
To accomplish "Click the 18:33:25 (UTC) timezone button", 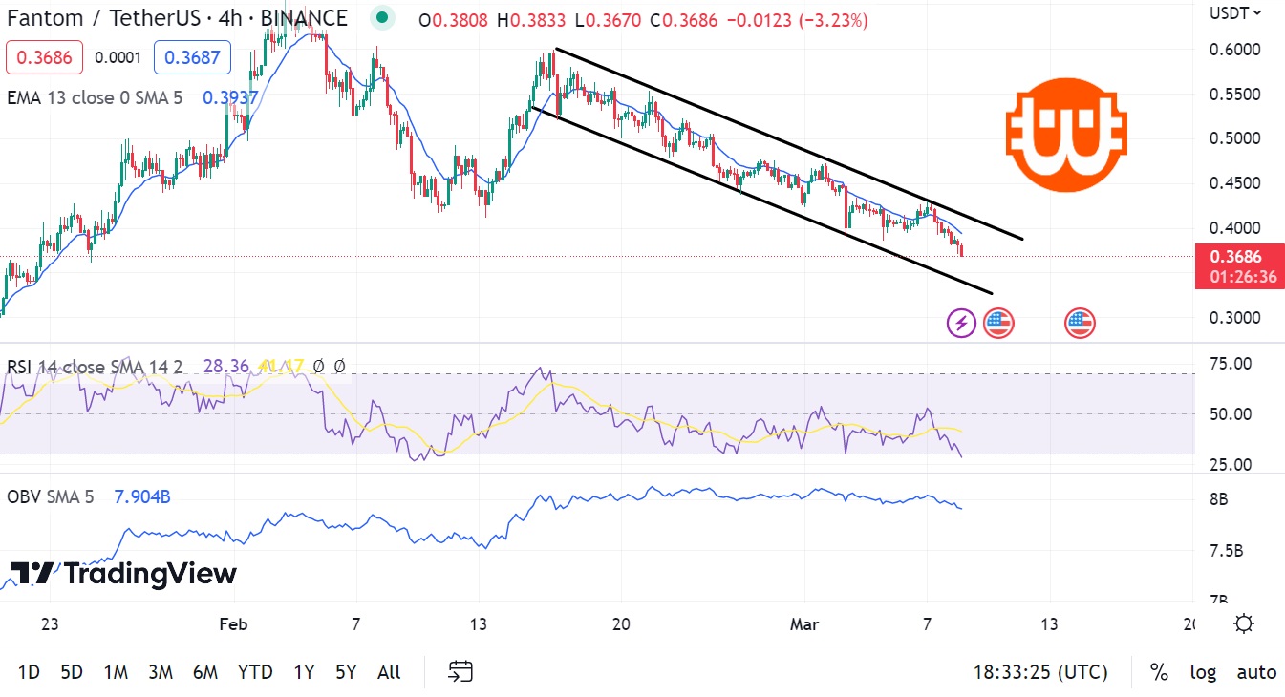I will (x=1040, y=672).
